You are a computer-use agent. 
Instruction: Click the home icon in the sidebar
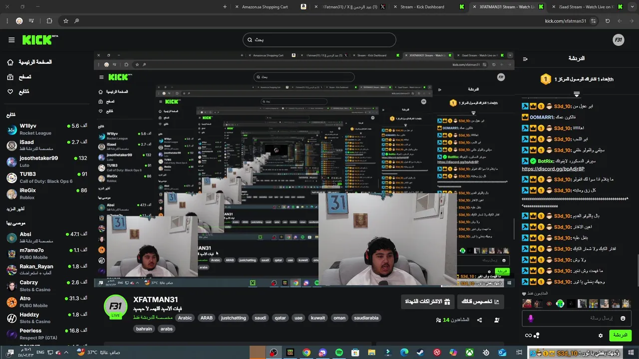click(x=10, y=62)
